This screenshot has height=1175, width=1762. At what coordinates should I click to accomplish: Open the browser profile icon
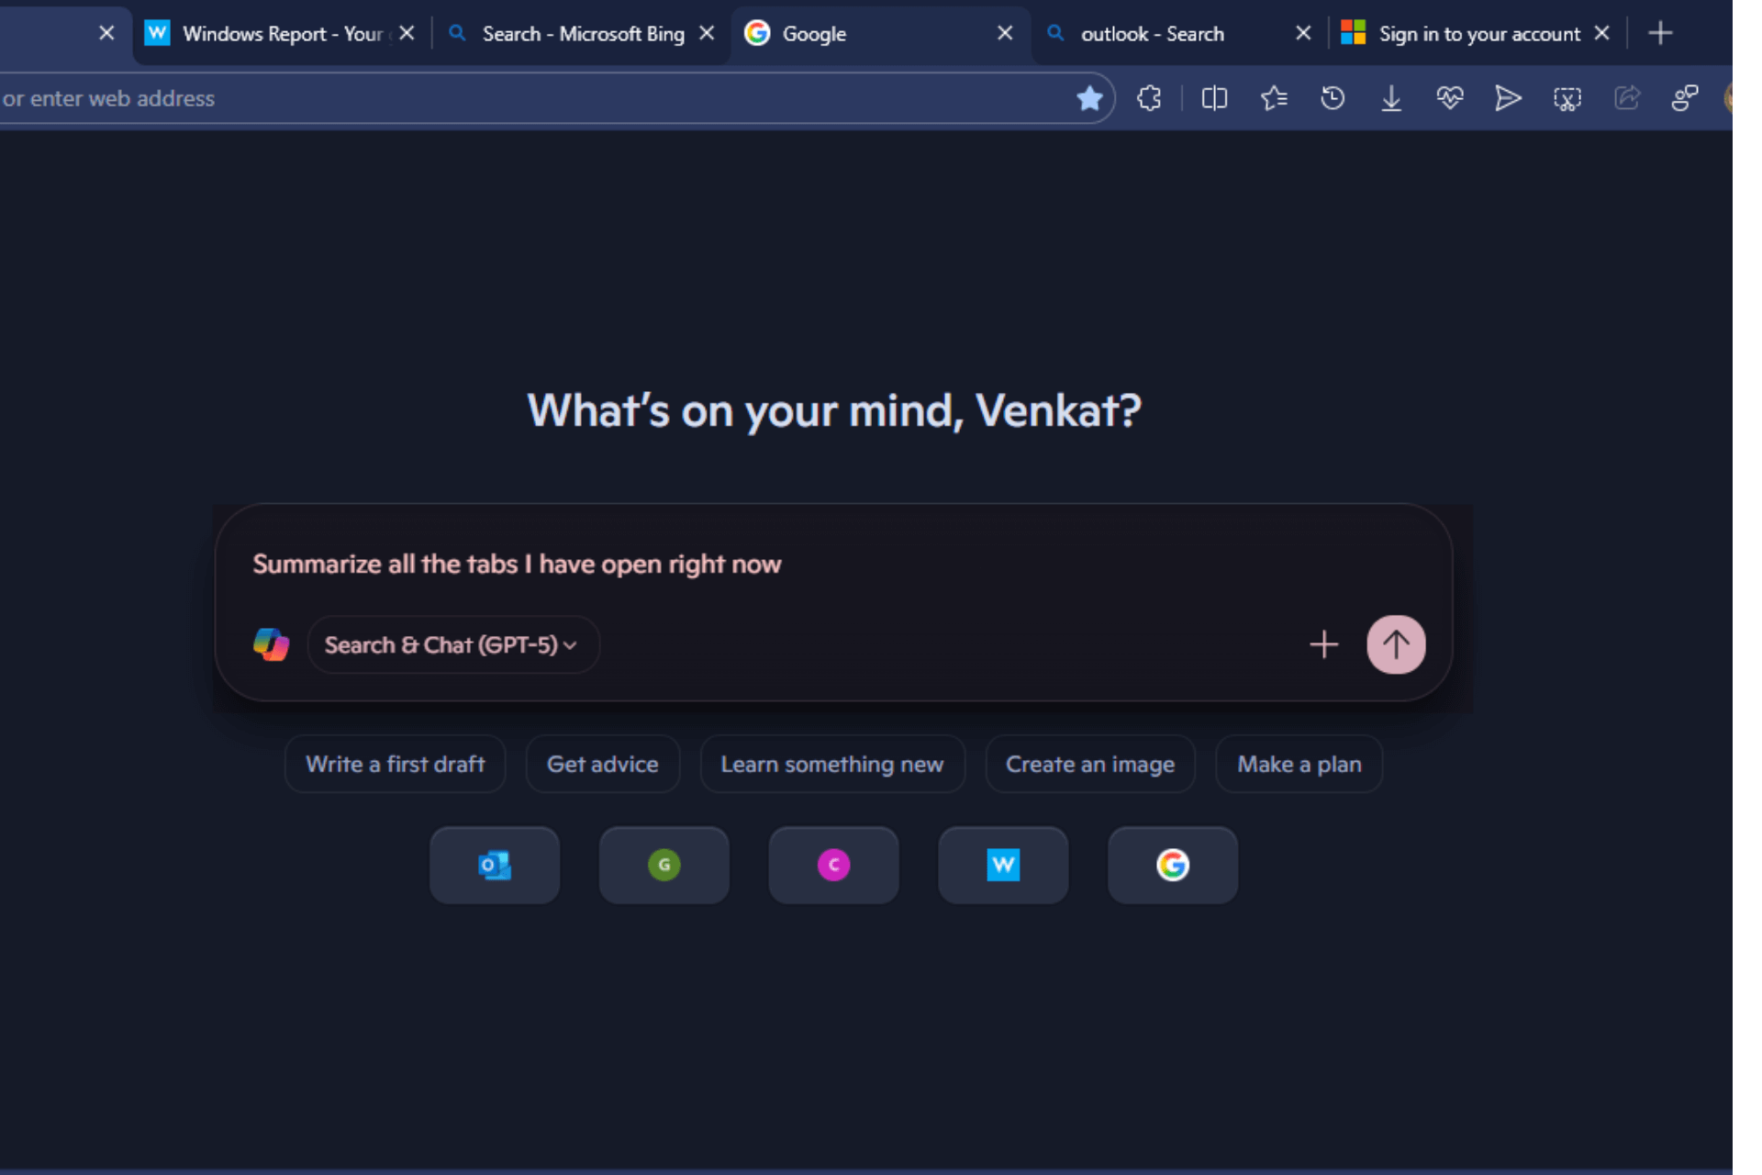(x=1733, y=98)
